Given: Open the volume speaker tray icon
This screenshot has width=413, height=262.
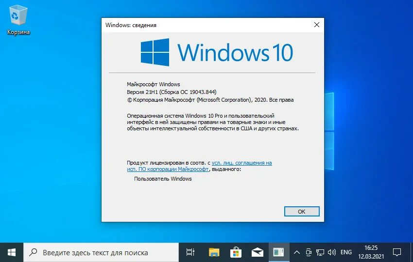Looking at the screenshot, I should (331, 252).
